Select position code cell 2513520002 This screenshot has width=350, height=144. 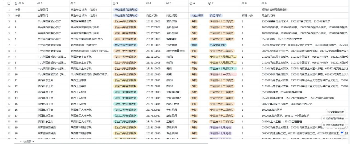[154, 27]
